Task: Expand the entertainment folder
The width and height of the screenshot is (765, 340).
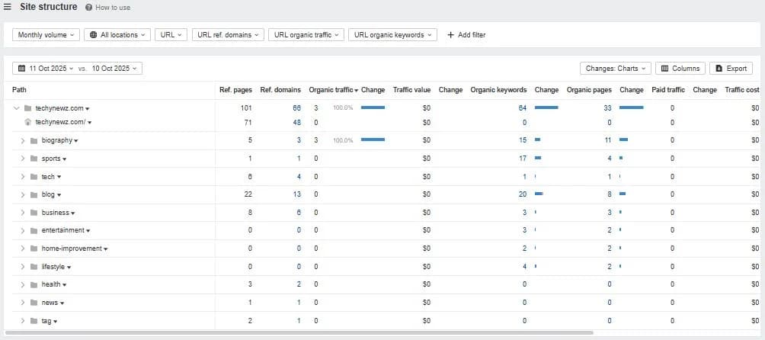Action: tap(22, 230)
